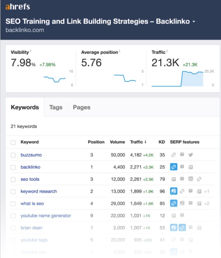Tick the brian dean row checkbox
Screen dimensions: 221x258
[13, 228]
